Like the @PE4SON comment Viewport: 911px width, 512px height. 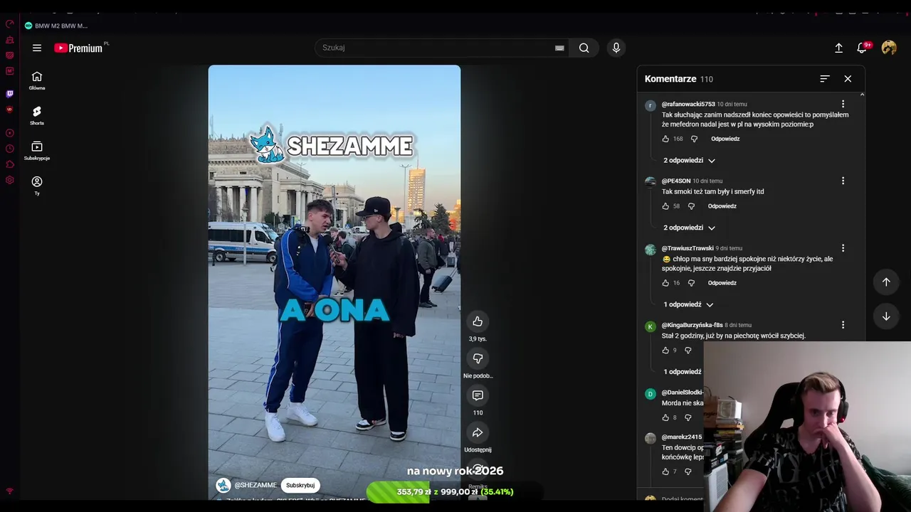[665, 206]
